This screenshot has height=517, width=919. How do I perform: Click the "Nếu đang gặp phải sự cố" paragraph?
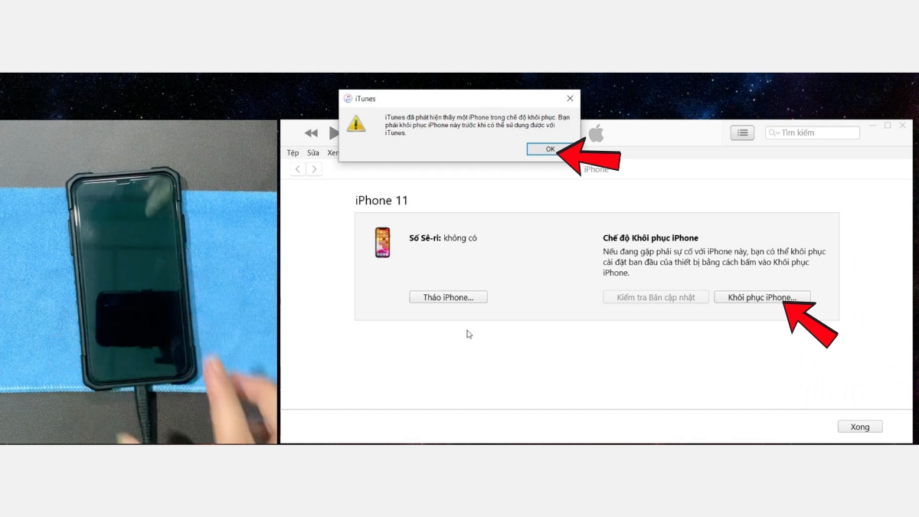pos(715,262)
